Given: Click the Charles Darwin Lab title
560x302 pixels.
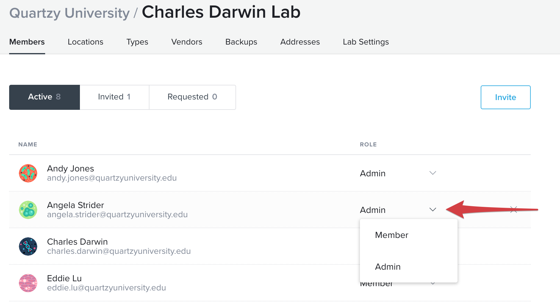Looking at the screenshot, I should click(x=221, y=12).
